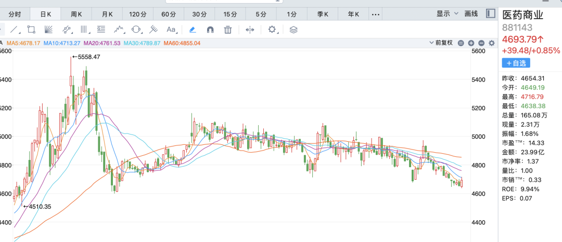Click the MA60:4855.04 indicator label

(182, 43)
